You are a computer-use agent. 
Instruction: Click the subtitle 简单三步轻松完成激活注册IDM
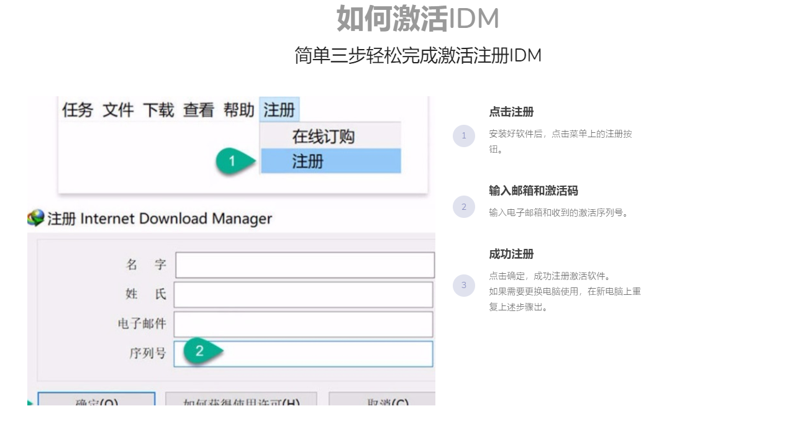418,55
